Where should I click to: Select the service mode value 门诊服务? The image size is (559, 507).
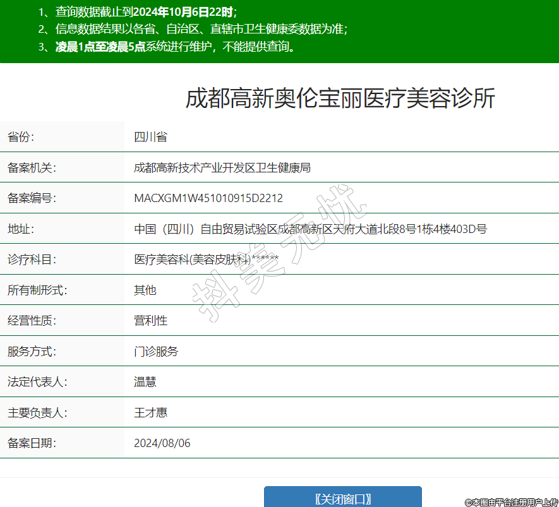pyautogui.click(x=156, y=352)
